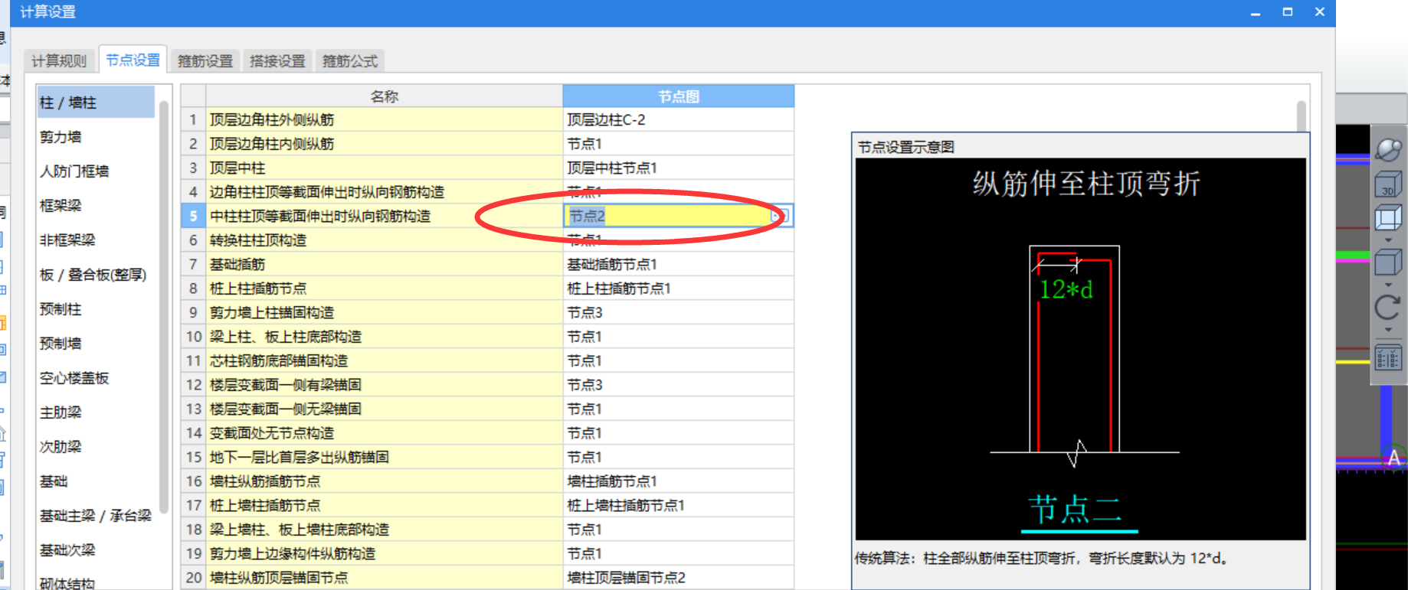Image resolution: width=1408 pixels, height=590 pixels.
Task: Click the 3D view cube icon
Action: click(x=1388, y=184)
